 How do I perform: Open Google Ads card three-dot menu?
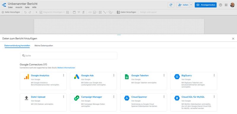[114, 75]
